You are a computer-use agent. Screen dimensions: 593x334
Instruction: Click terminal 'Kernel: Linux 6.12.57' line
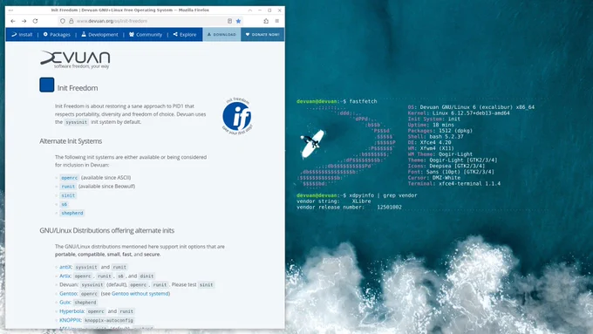point(459,113)
